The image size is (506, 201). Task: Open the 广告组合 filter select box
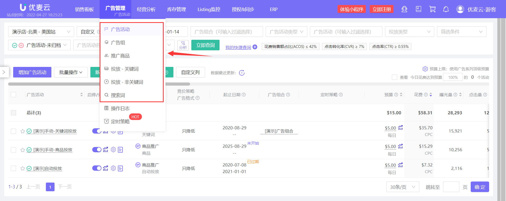pyautogui.click(x=227, y=32)
